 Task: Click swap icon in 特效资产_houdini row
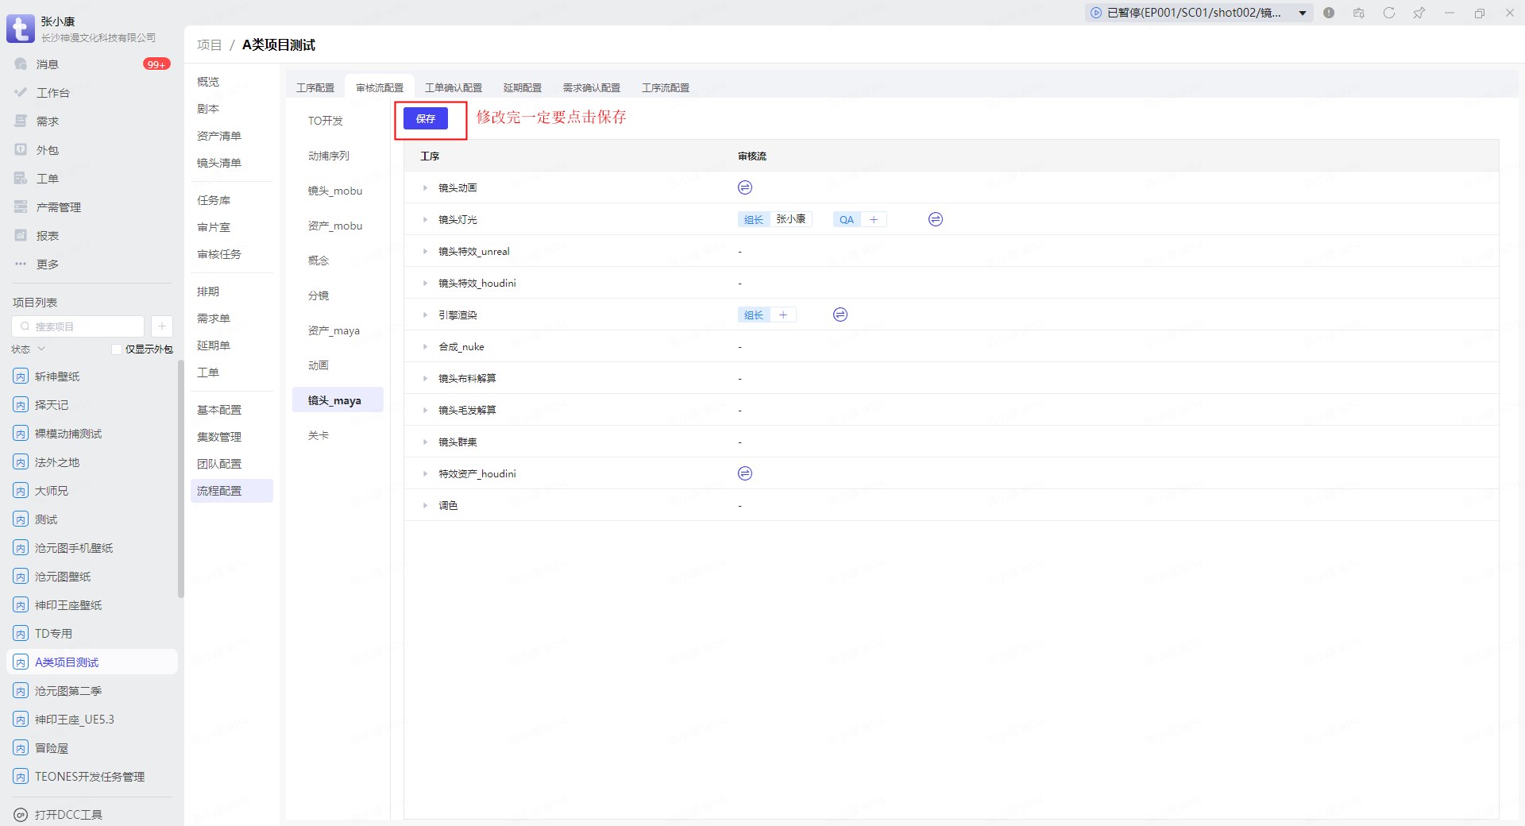(744, 473)
